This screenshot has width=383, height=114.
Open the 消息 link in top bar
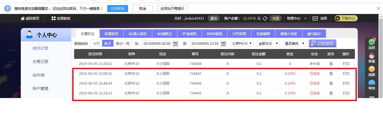tap(324, 18)
